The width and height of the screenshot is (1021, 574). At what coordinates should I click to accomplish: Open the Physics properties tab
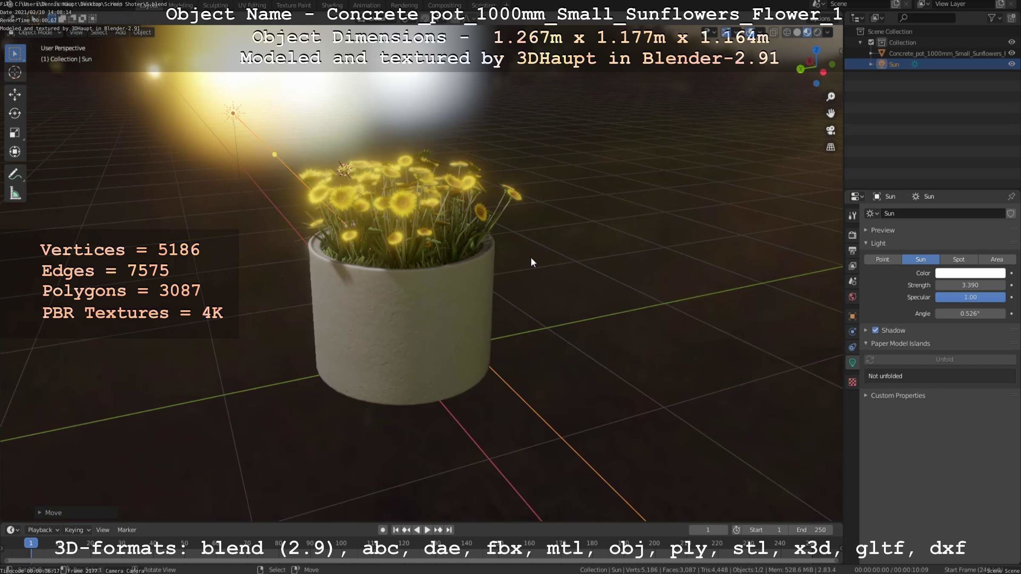pyautogui.click(x=852, y=332)
